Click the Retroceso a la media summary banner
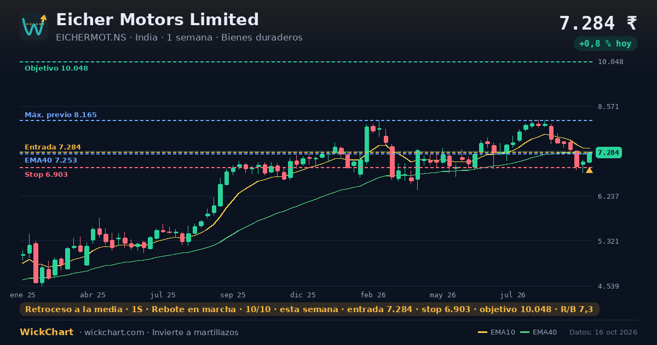Screen dimensions: 657x345 click(x=309, y=309)
